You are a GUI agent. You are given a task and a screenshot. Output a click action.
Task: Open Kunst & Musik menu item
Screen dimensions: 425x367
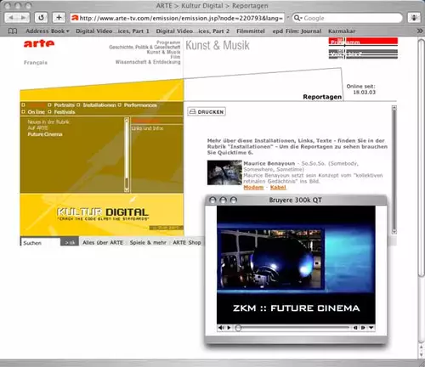[163, 52]
